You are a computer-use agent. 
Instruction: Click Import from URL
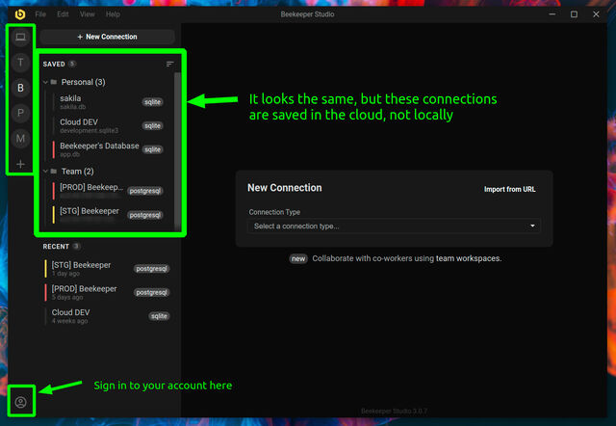click(x=509, y=189)
